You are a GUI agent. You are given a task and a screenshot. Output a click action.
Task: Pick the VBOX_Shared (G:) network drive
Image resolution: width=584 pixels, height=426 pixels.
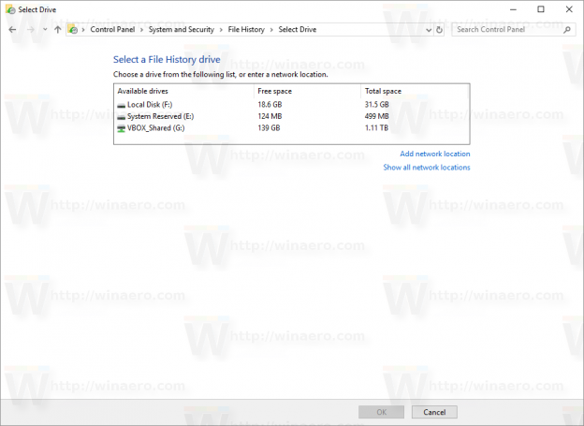(x=155, y=127)
